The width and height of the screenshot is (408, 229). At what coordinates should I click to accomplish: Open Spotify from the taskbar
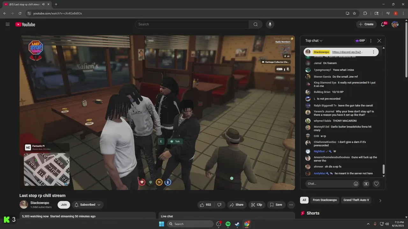point(228,224)
